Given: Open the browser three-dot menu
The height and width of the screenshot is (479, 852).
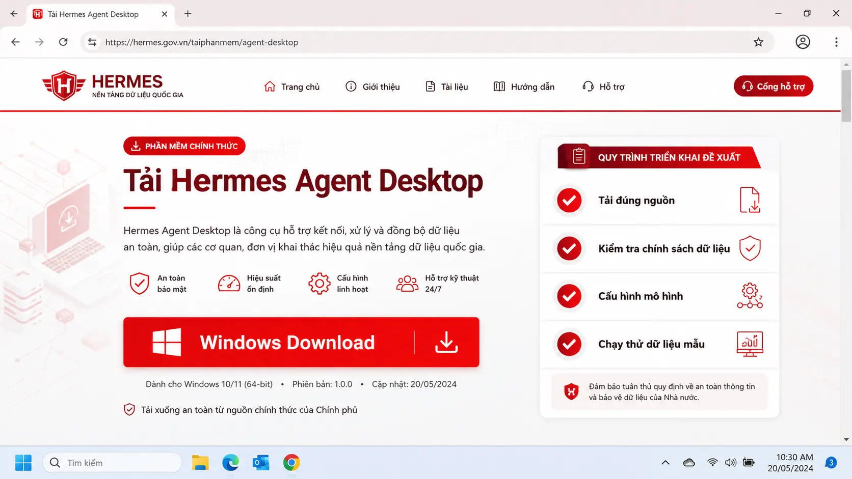Looking at the screenshot, I should click(836, 42).
